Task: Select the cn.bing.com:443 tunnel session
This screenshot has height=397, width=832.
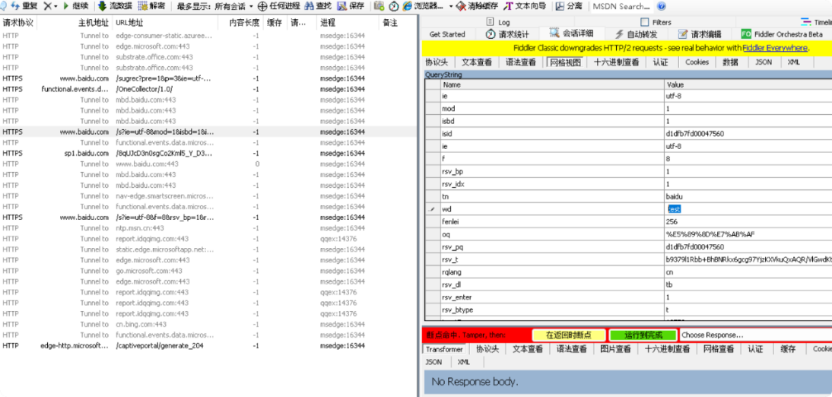Action: click(x=208, y=324)
